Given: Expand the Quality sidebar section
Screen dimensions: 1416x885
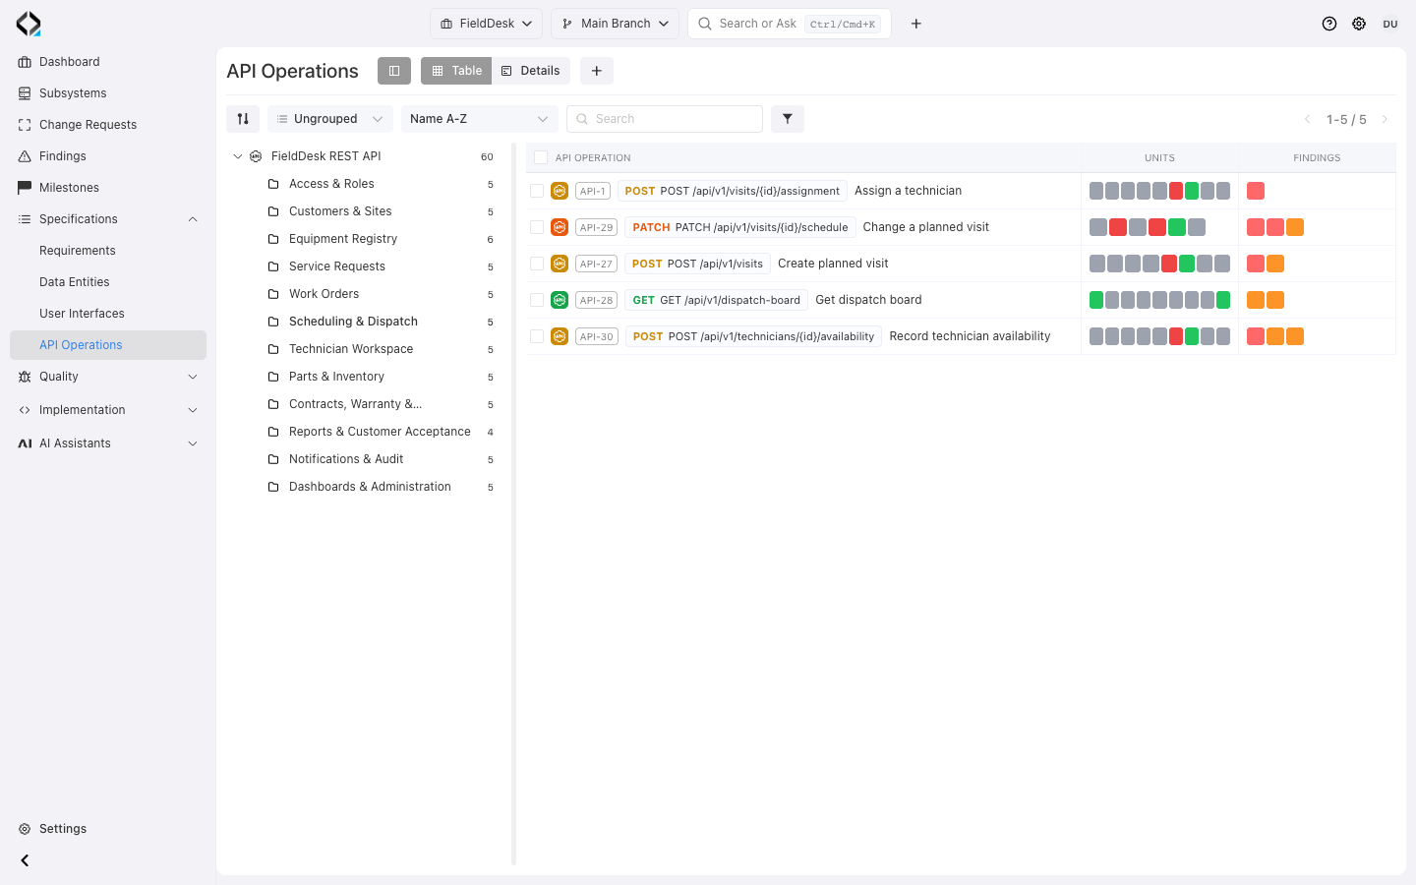Looking at the screenshot, I should [193, 377].
